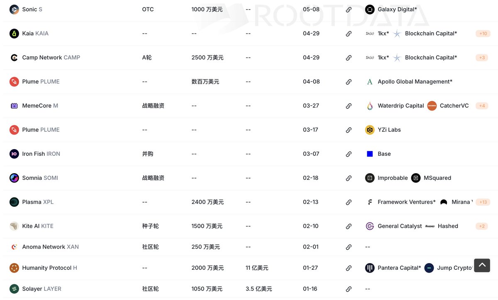Image resolution: width=498 pixels, height=300 pixels.
Task: Click the Kite AI logo icon
Action: 15,226
